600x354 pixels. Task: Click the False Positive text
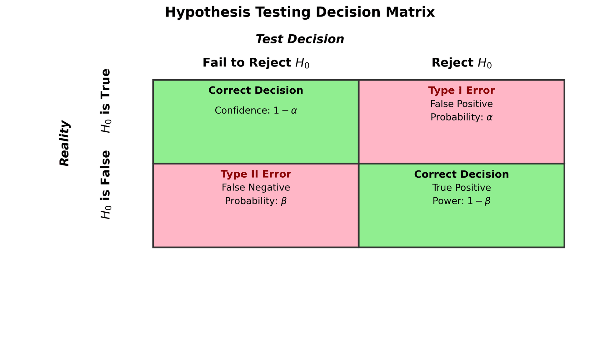(x=462, y=104)
